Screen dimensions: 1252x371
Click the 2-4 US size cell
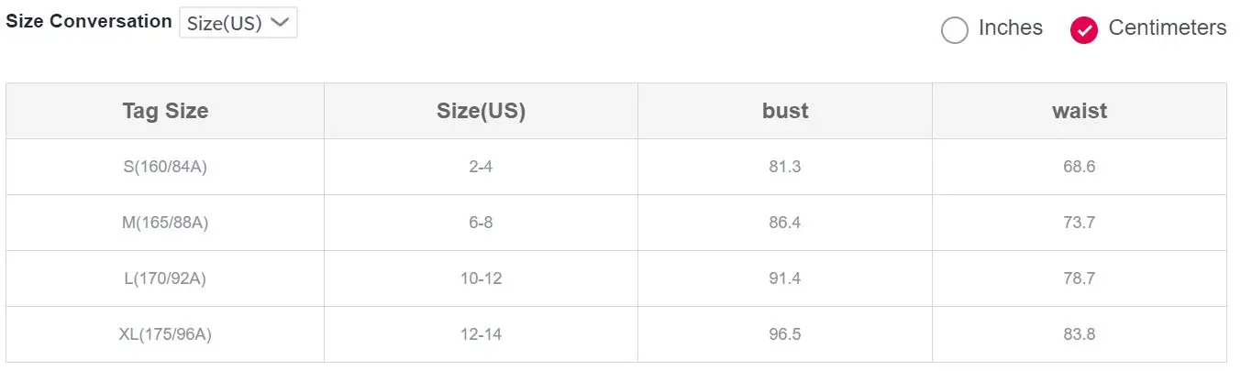[481, 167]
